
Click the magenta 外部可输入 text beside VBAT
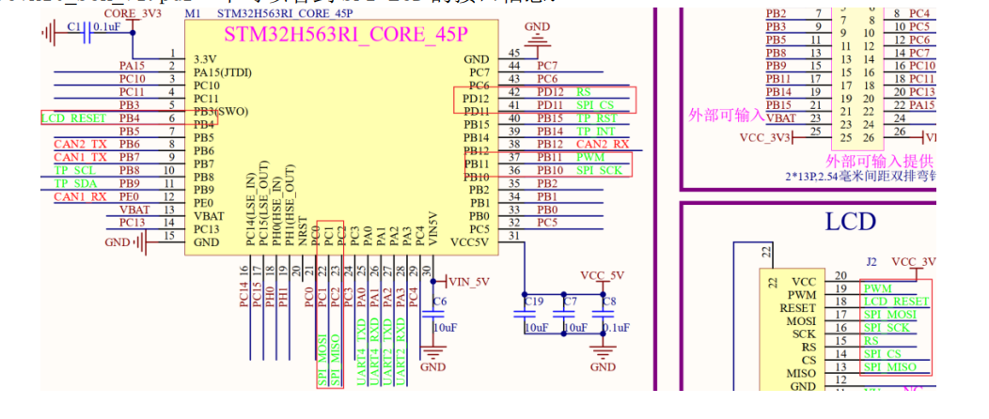click(x=726, y=116)
